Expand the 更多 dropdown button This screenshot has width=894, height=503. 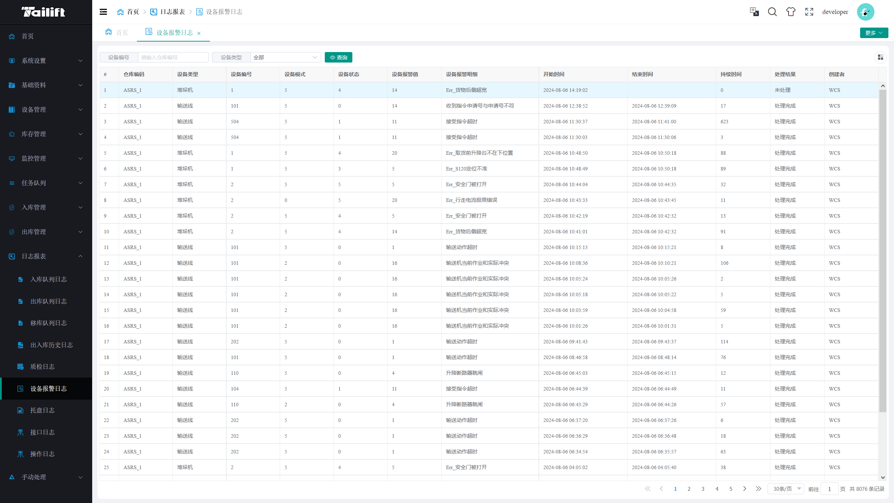(874, 33)
